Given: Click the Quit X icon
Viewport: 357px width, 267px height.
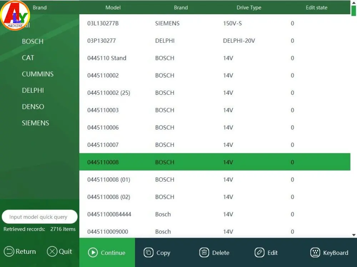Looking at the screenshot, I should [x=52, y=252].
